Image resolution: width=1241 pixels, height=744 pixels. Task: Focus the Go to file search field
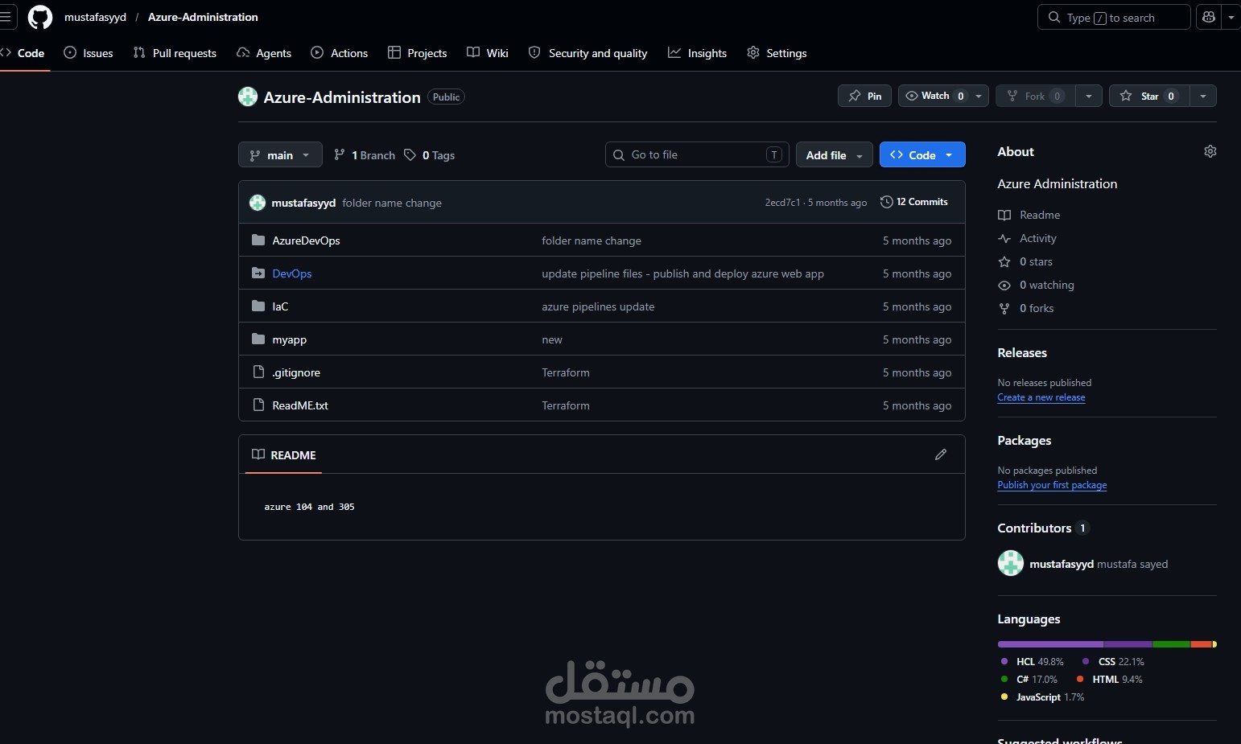pyautogui.click(x=697, y=154)
